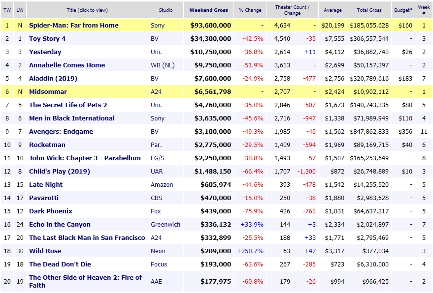Select the $356 budget value

coord(405,131)
